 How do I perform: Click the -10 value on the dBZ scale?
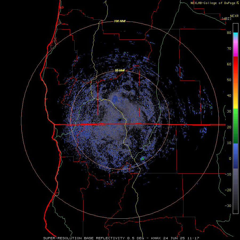228,174
